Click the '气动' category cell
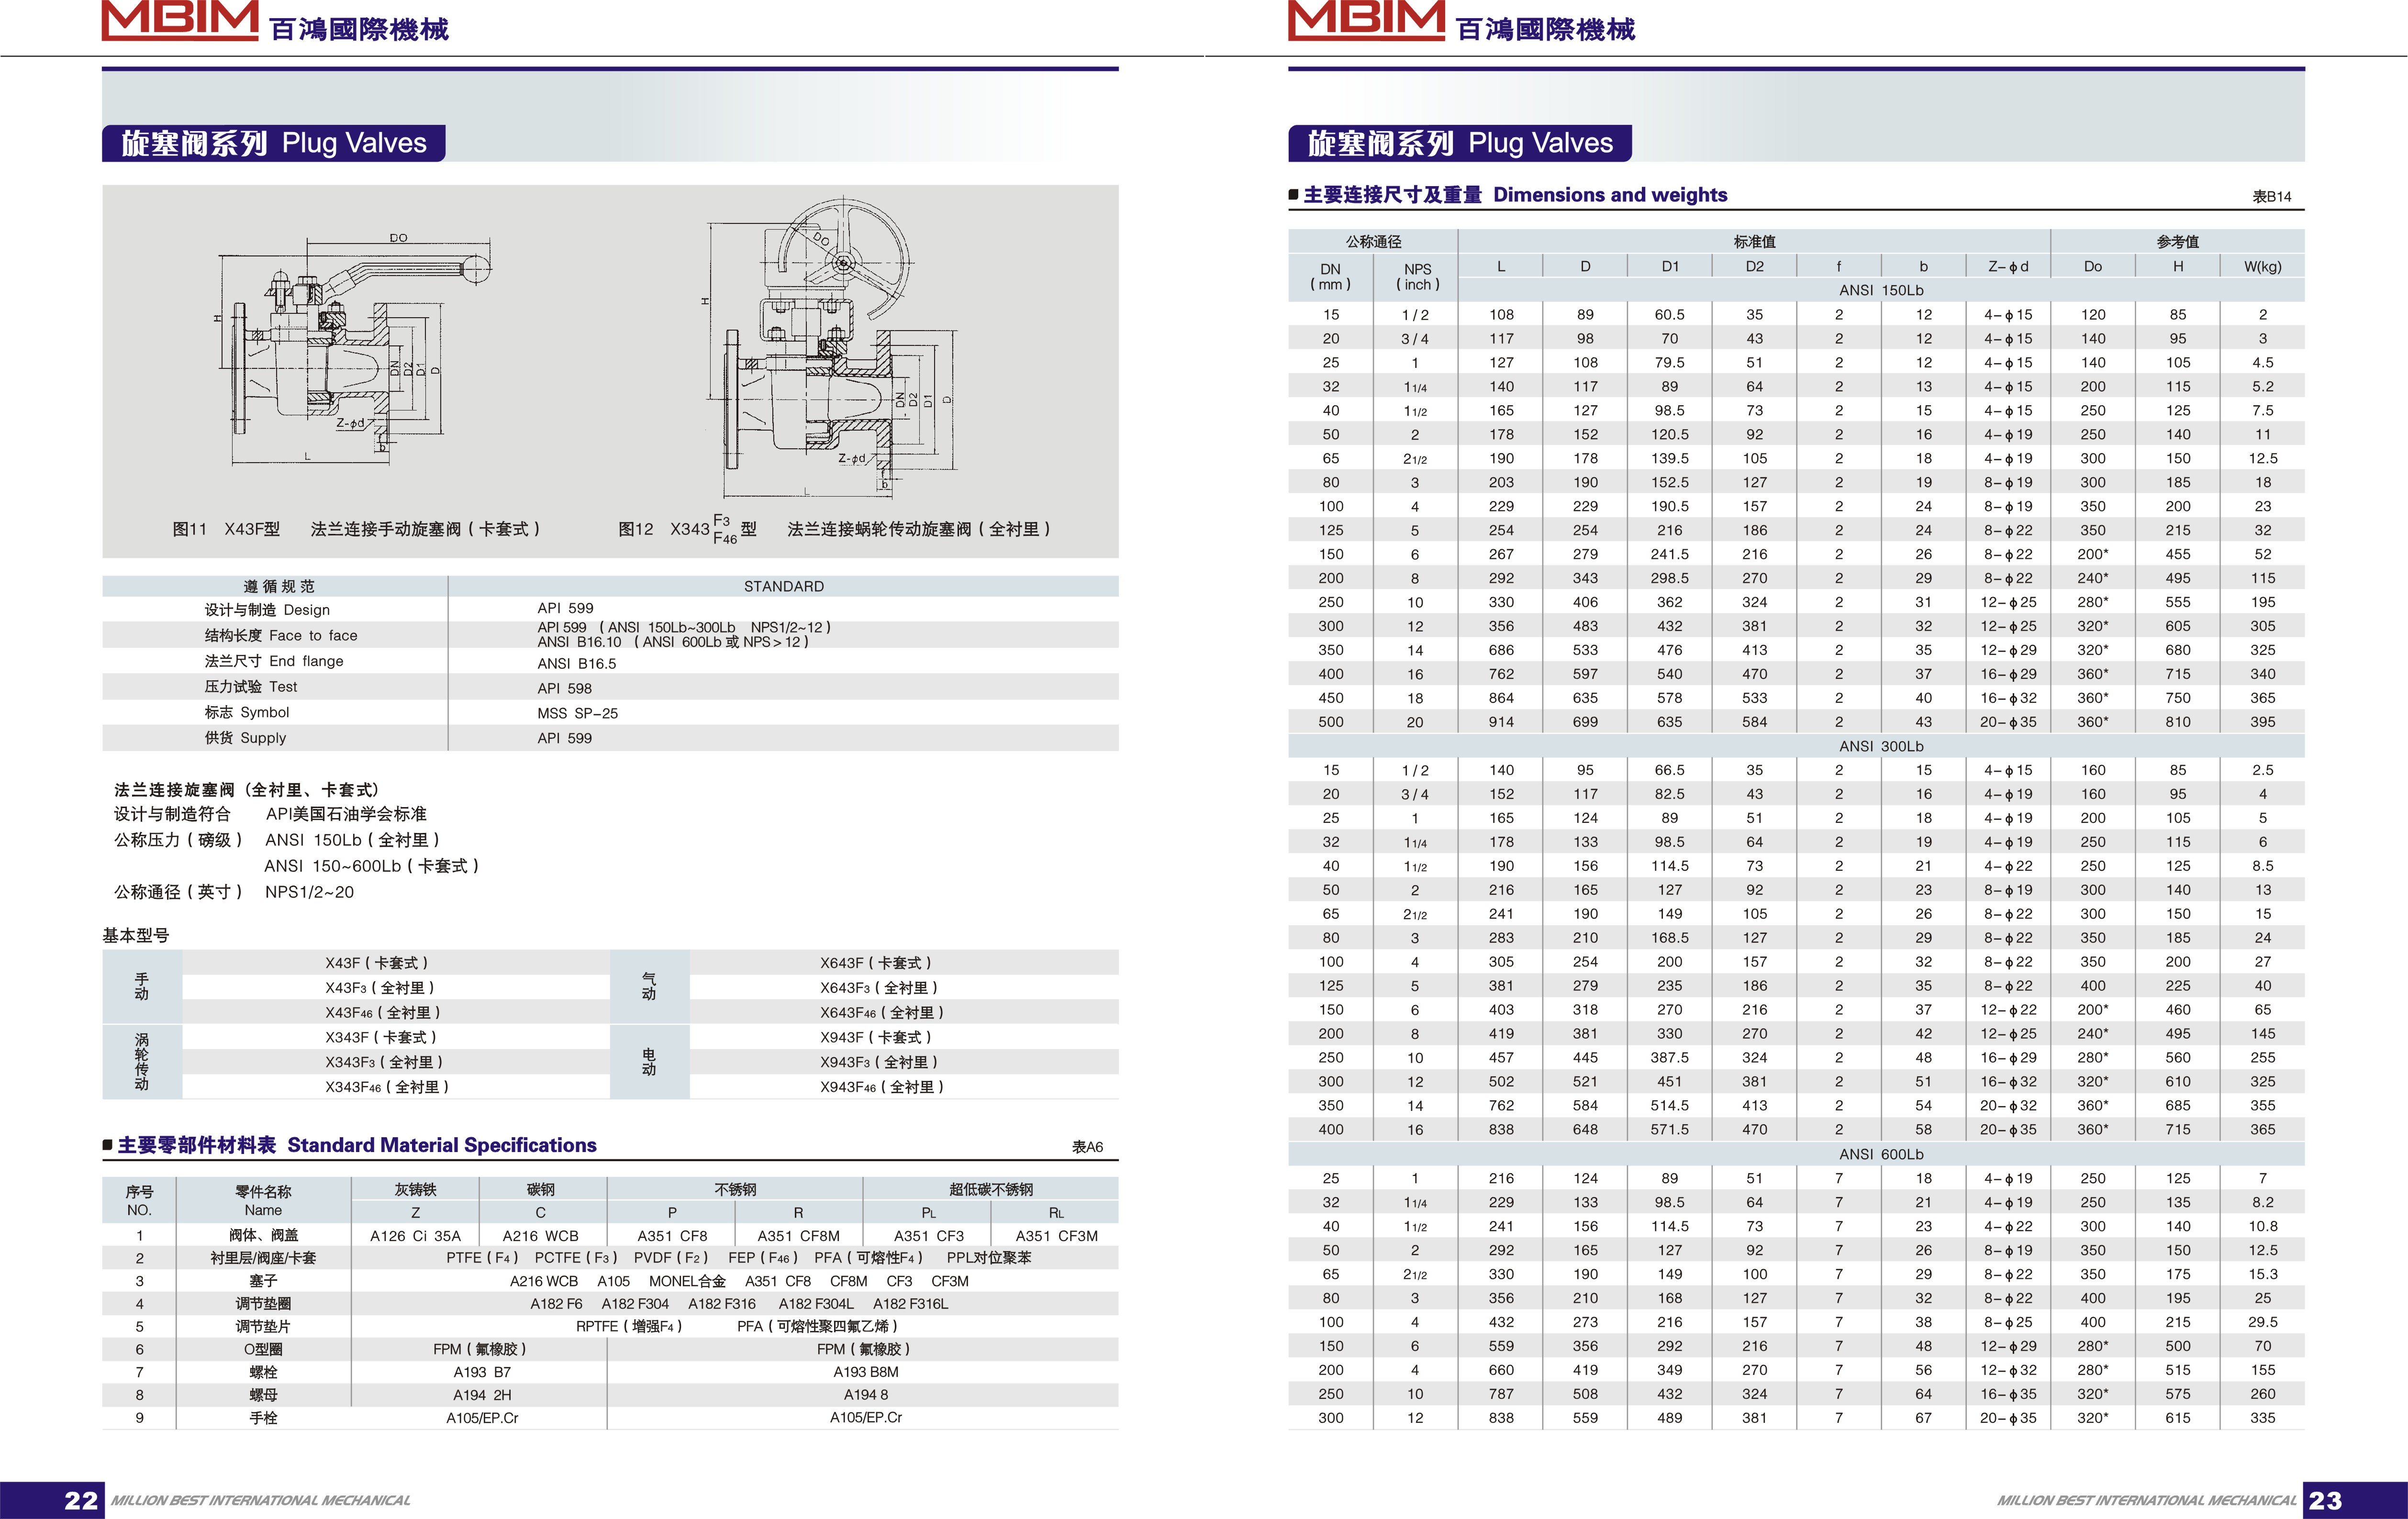 coord(649,987)
